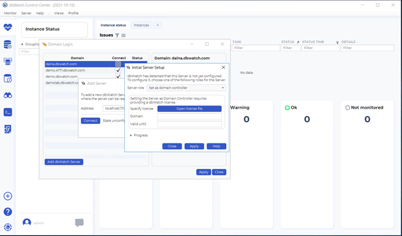Screen dimensions: 402x236
Task: Open the Help menu
Action: point(40,13)
